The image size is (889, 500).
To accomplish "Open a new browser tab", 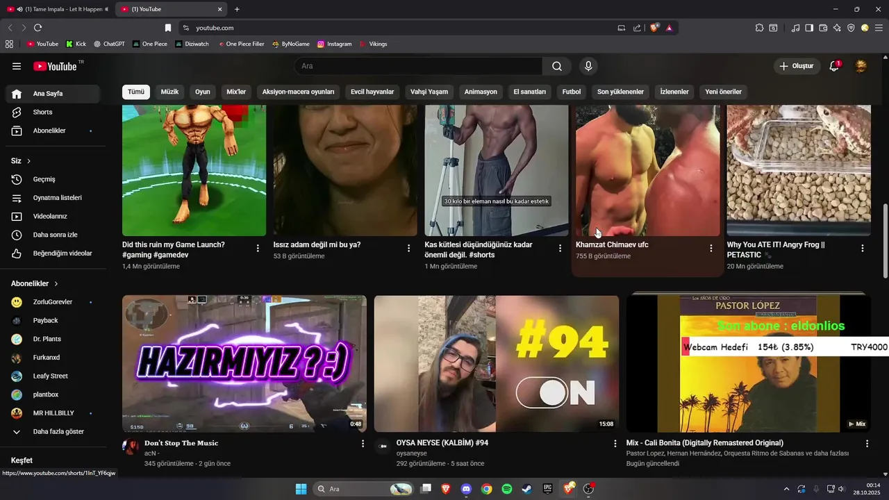I will [237, 9].
